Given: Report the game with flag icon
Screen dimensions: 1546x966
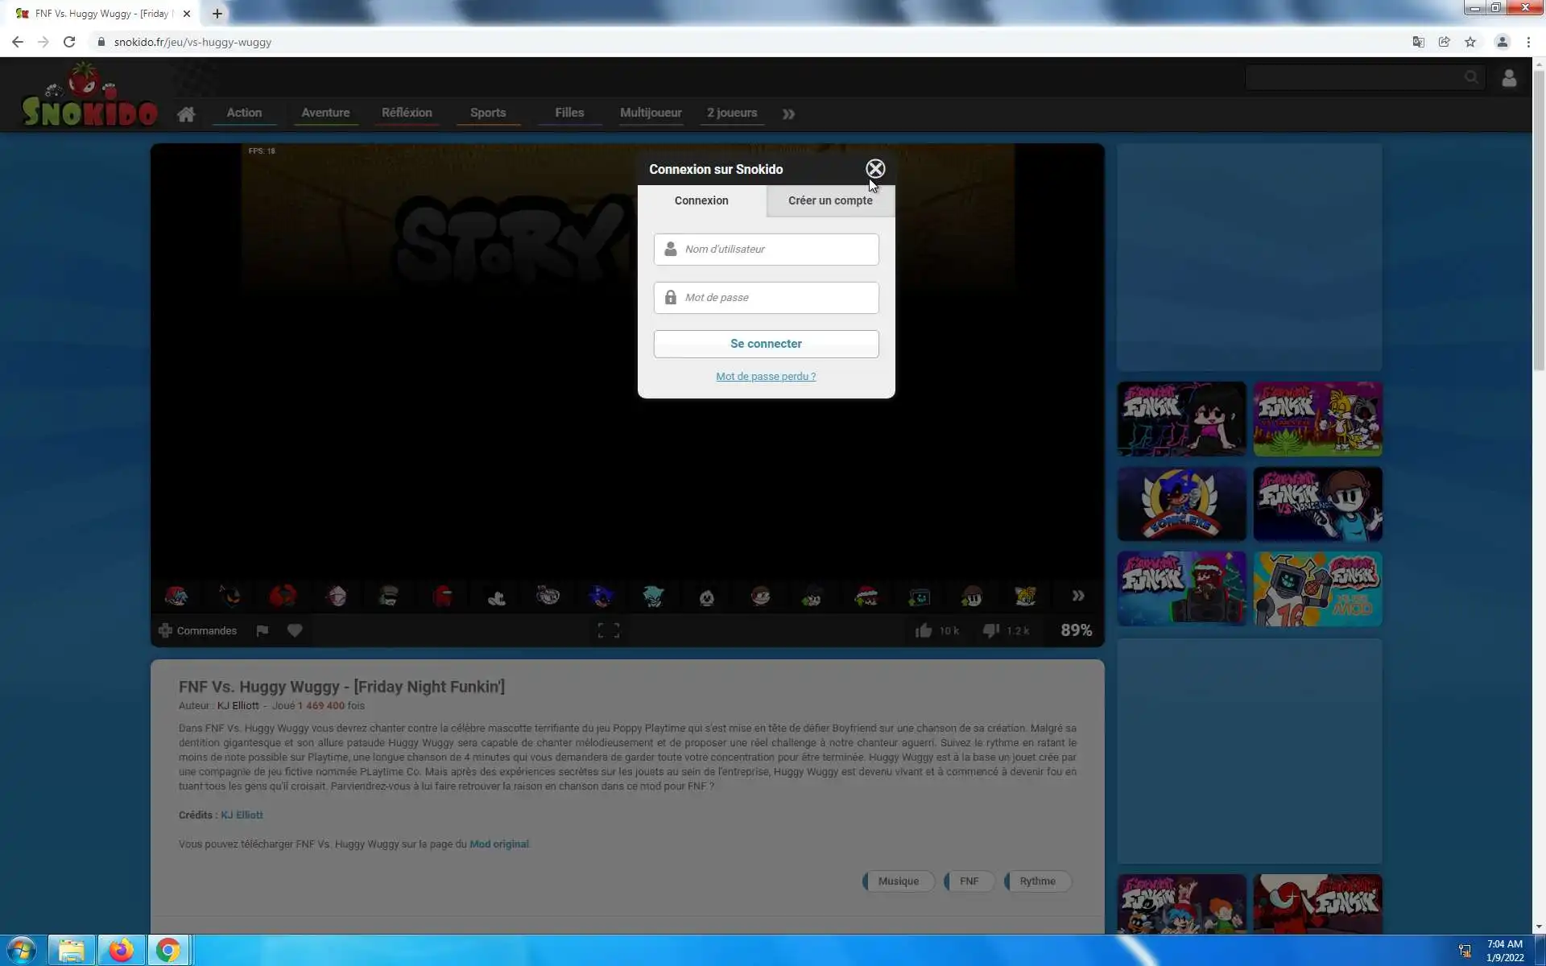Looking at the screenshot, I should point(262,630).
